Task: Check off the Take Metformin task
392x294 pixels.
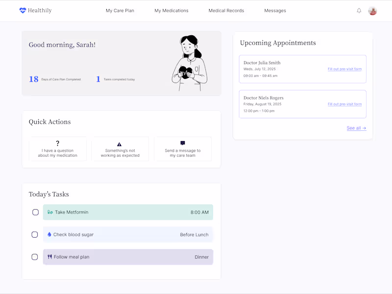Action: [x=35, y=212]
